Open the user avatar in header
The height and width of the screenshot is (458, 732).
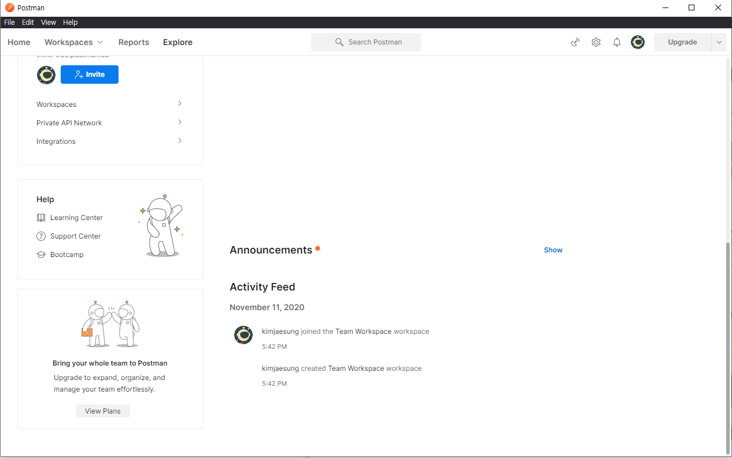click(638, 42)
